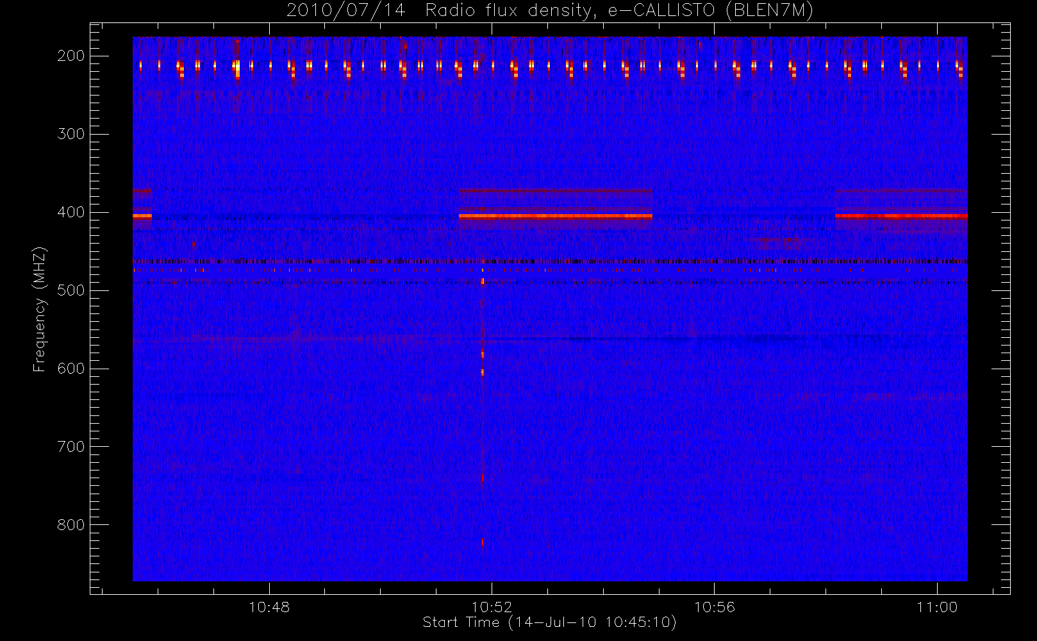Click the "Start Time (14-Jul-10 10:45:10)" label
This screenshot has height=641, width=1037.
pyautogui.click(x=549, y=622)
